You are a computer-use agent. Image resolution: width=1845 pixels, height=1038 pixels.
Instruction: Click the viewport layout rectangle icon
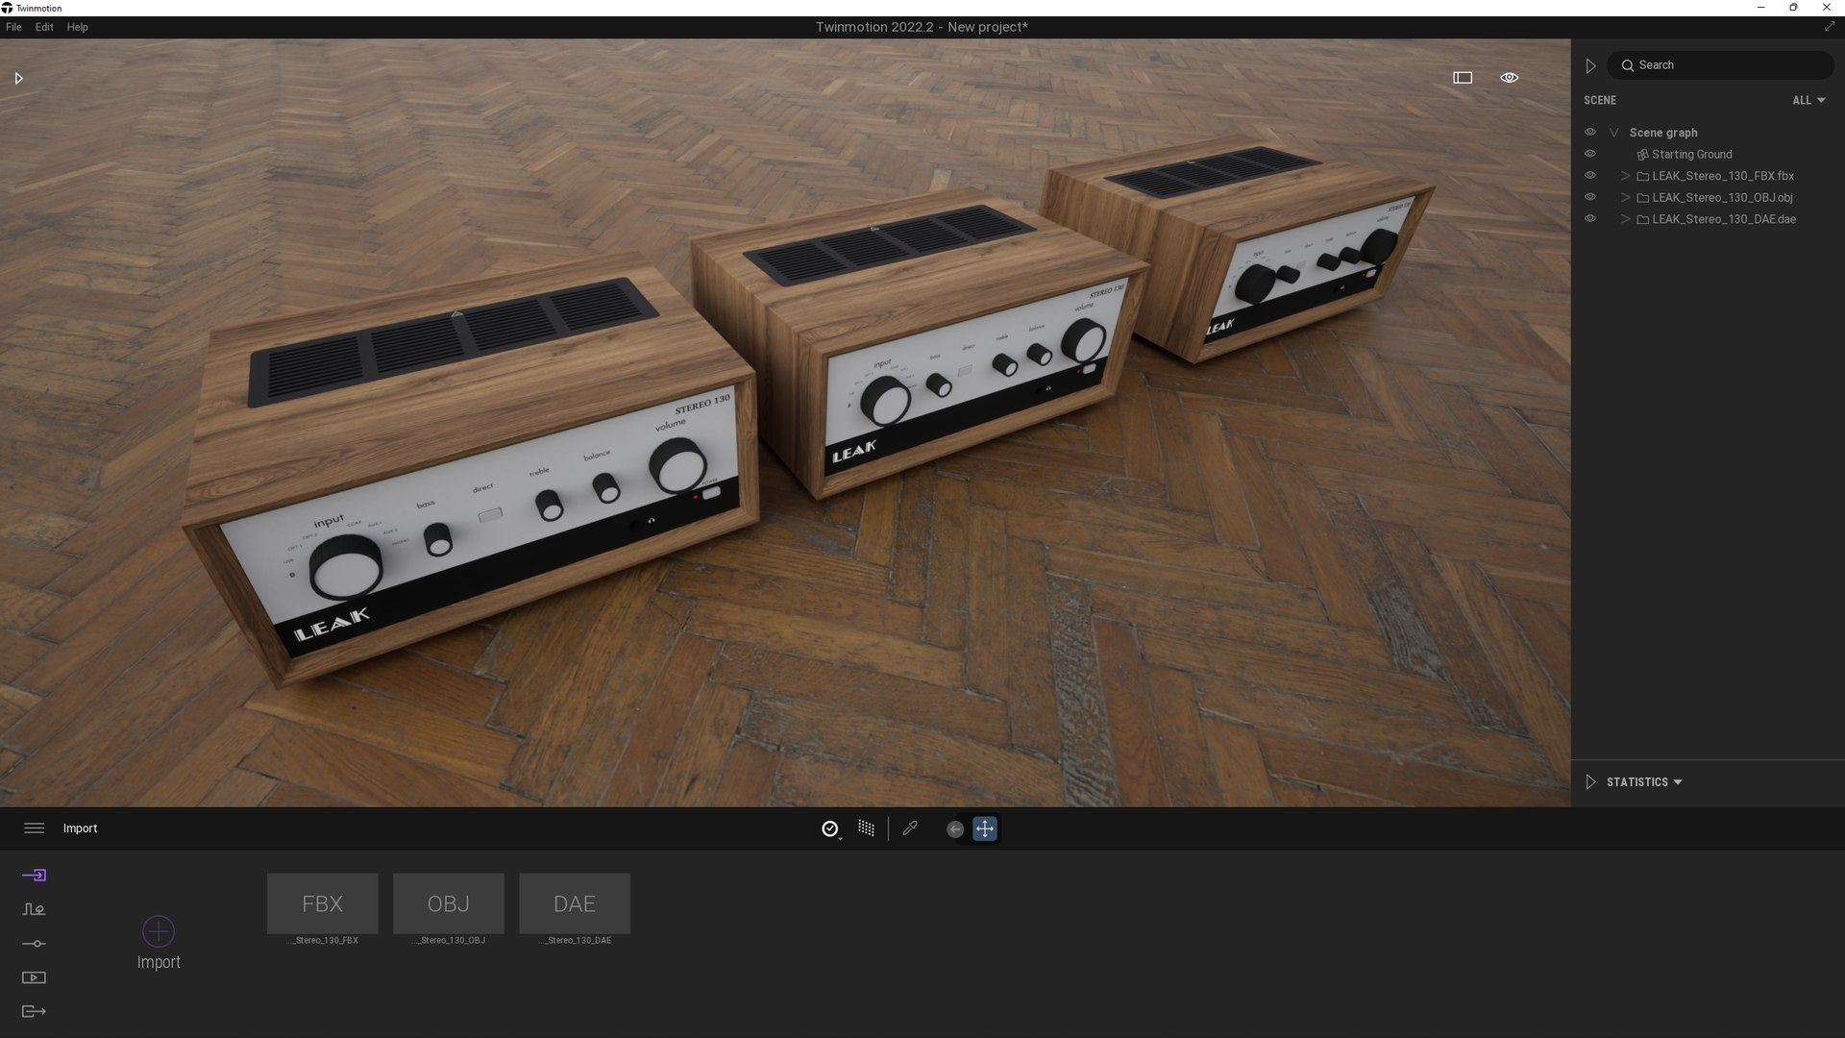[x=1463, y=78]
